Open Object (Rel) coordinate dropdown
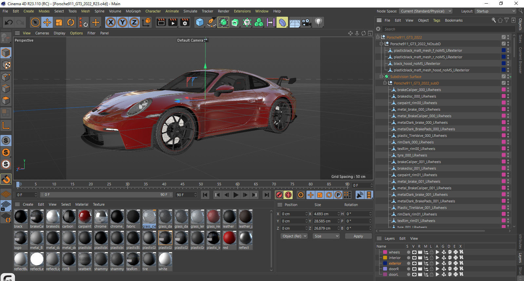Screen dimensions: 524x281 tap(294, 236)
